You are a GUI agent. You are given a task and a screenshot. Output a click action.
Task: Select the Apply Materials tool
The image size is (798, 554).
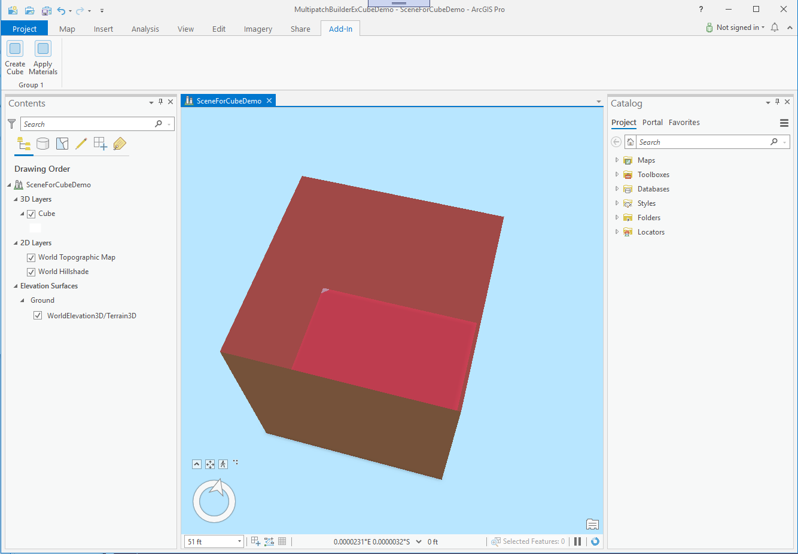pyautogui.click(x=42, y=57)
